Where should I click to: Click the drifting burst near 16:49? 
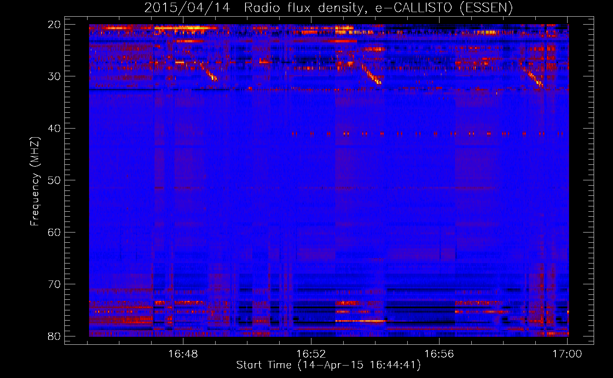209,72
